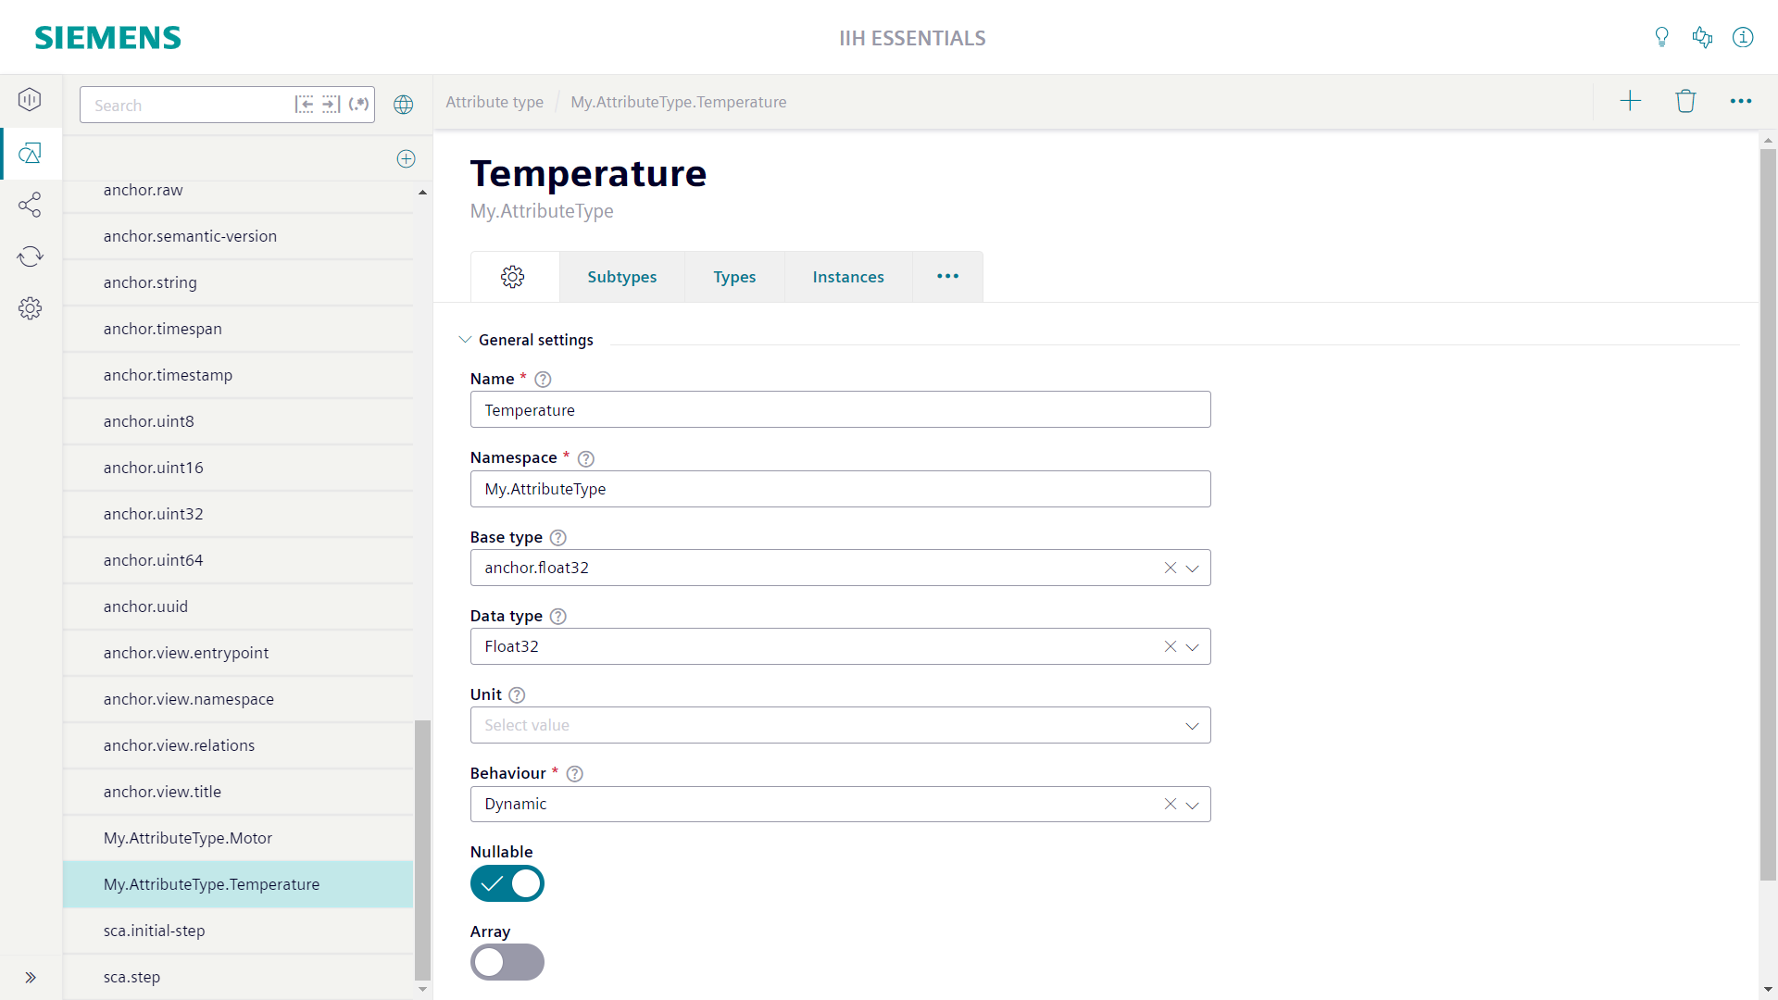Select anchor.uint16 in list

pos(238,468)
